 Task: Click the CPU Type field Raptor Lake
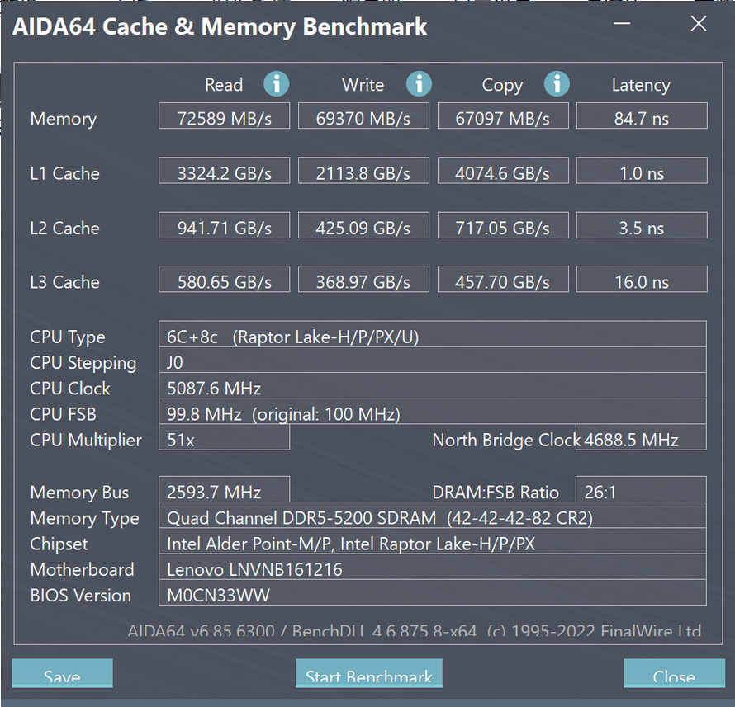coord(433,334)
